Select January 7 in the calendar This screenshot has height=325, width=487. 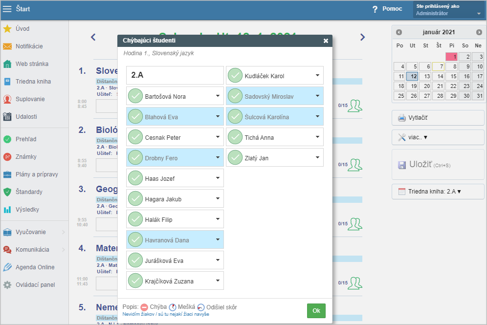pos(438,66)
